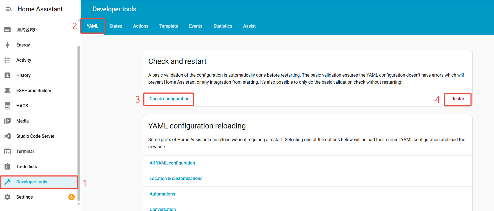This screenshot has width=494, height=211.
Task: Click the Settings notification badge showing 6
Action: (x=72, y=197)
